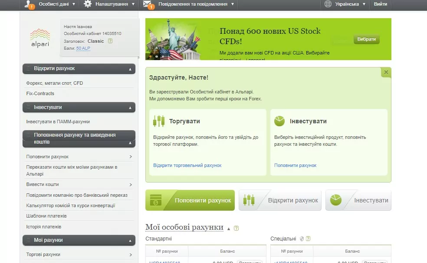Open Налаштування dropdown menu
The height and width of the screenshot is (263, 427).
click(115, 4)
